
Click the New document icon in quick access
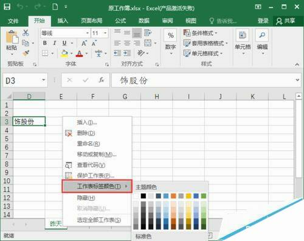tap(55, 7)
